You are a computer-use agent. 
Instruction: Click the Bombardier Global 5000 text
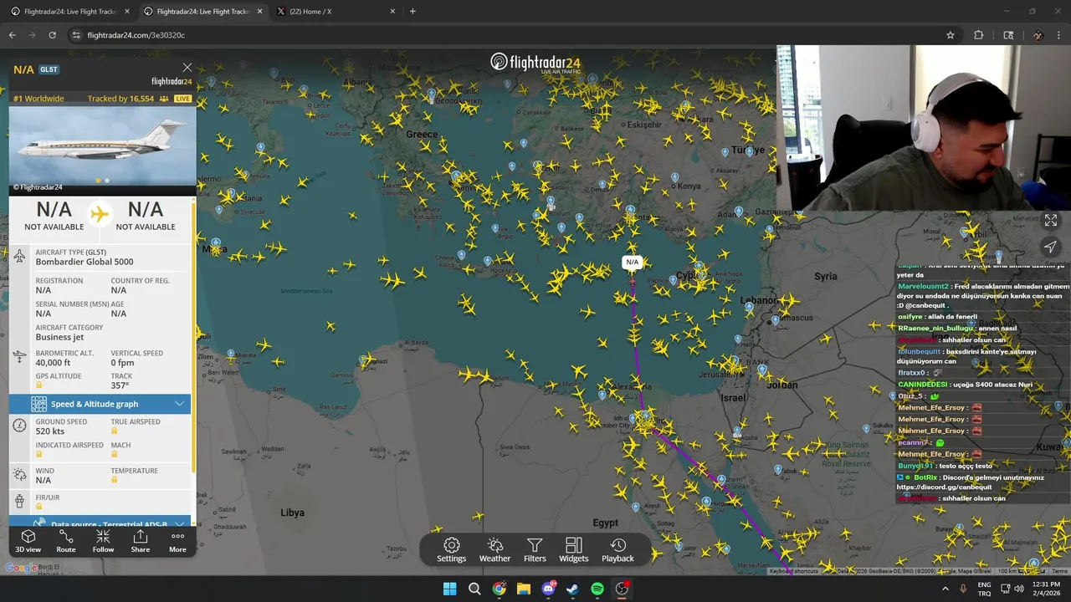coord(85,262)
